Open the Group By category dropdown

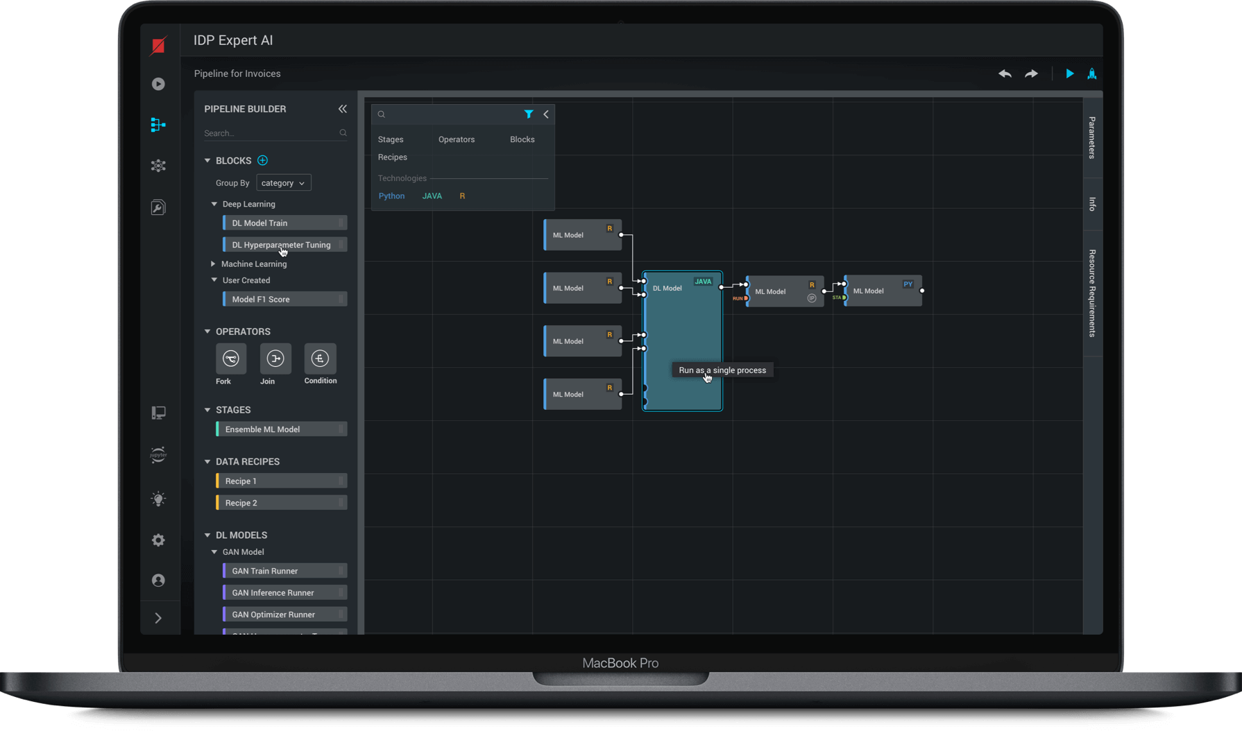(x=283, y=183)
